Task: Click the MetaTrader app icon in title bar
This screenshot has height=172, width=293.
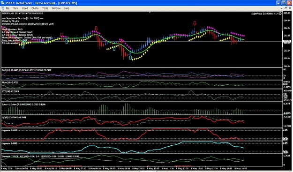Action: click(x=2, y=3)
